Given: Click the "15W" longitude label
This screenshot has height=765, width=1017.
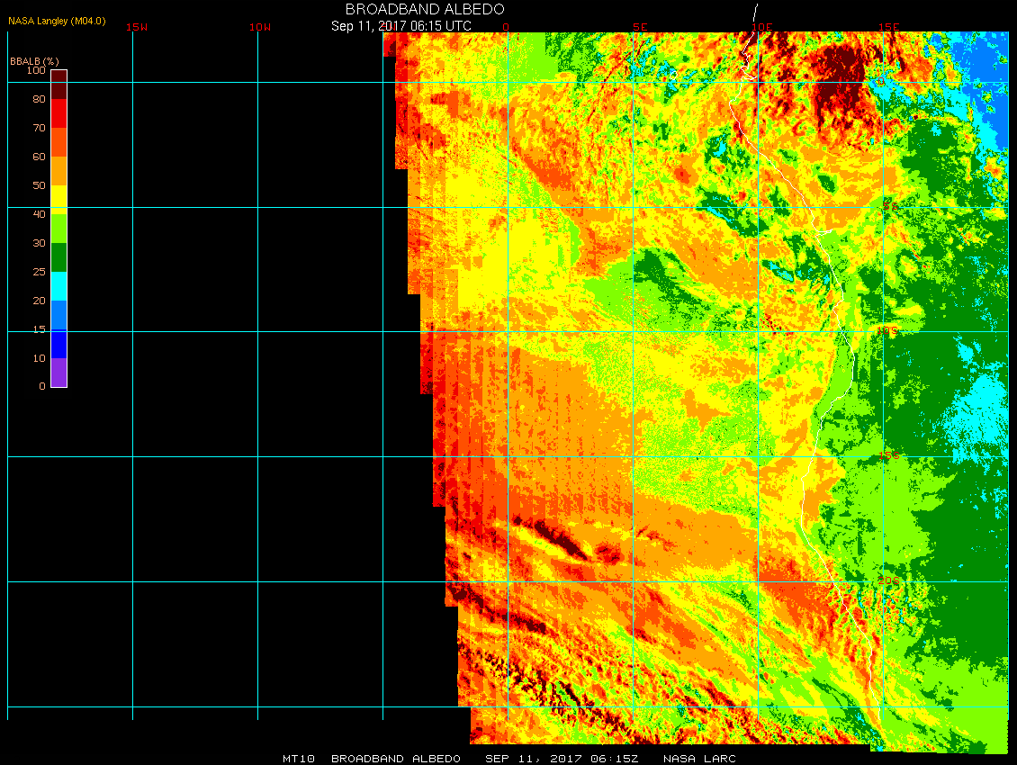Looking at the screenshot, I should pyautogui.click(x=137, y=27).
